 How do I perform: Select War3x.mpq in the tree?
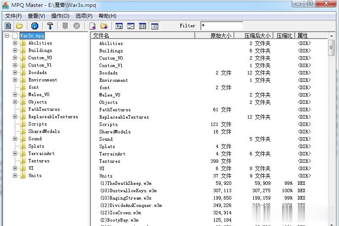(x=32, y=36)
